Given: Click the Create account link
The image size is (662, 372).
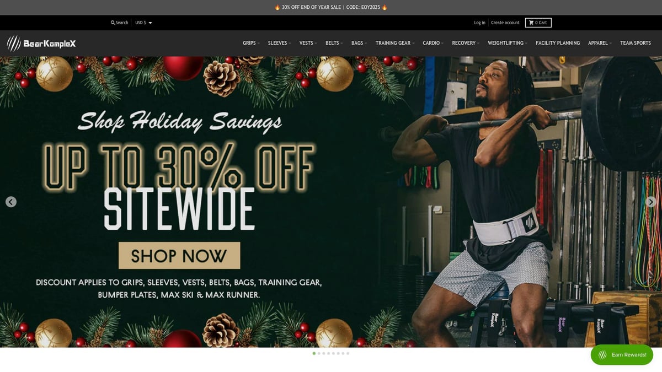Looking at the screenshot, I should 505,23.
